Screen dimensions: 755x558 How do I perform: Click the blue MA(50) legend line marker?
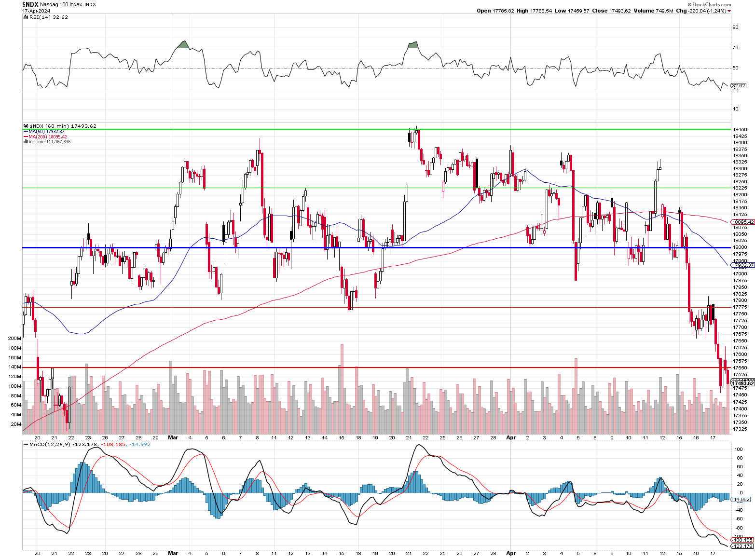(26, 132)
